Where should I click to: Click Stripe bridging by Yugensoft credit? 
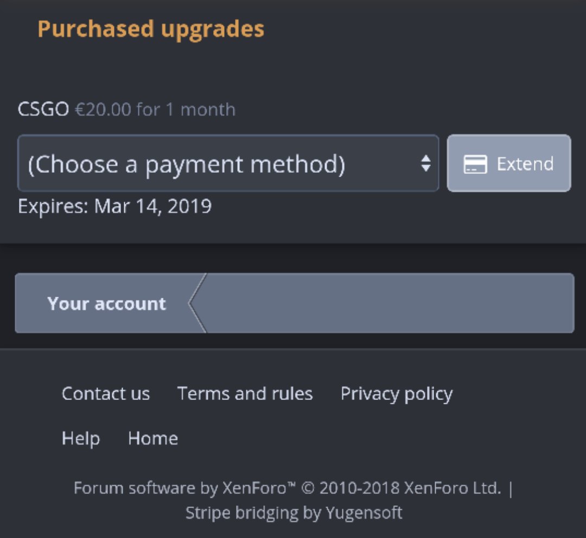[294, 512]
